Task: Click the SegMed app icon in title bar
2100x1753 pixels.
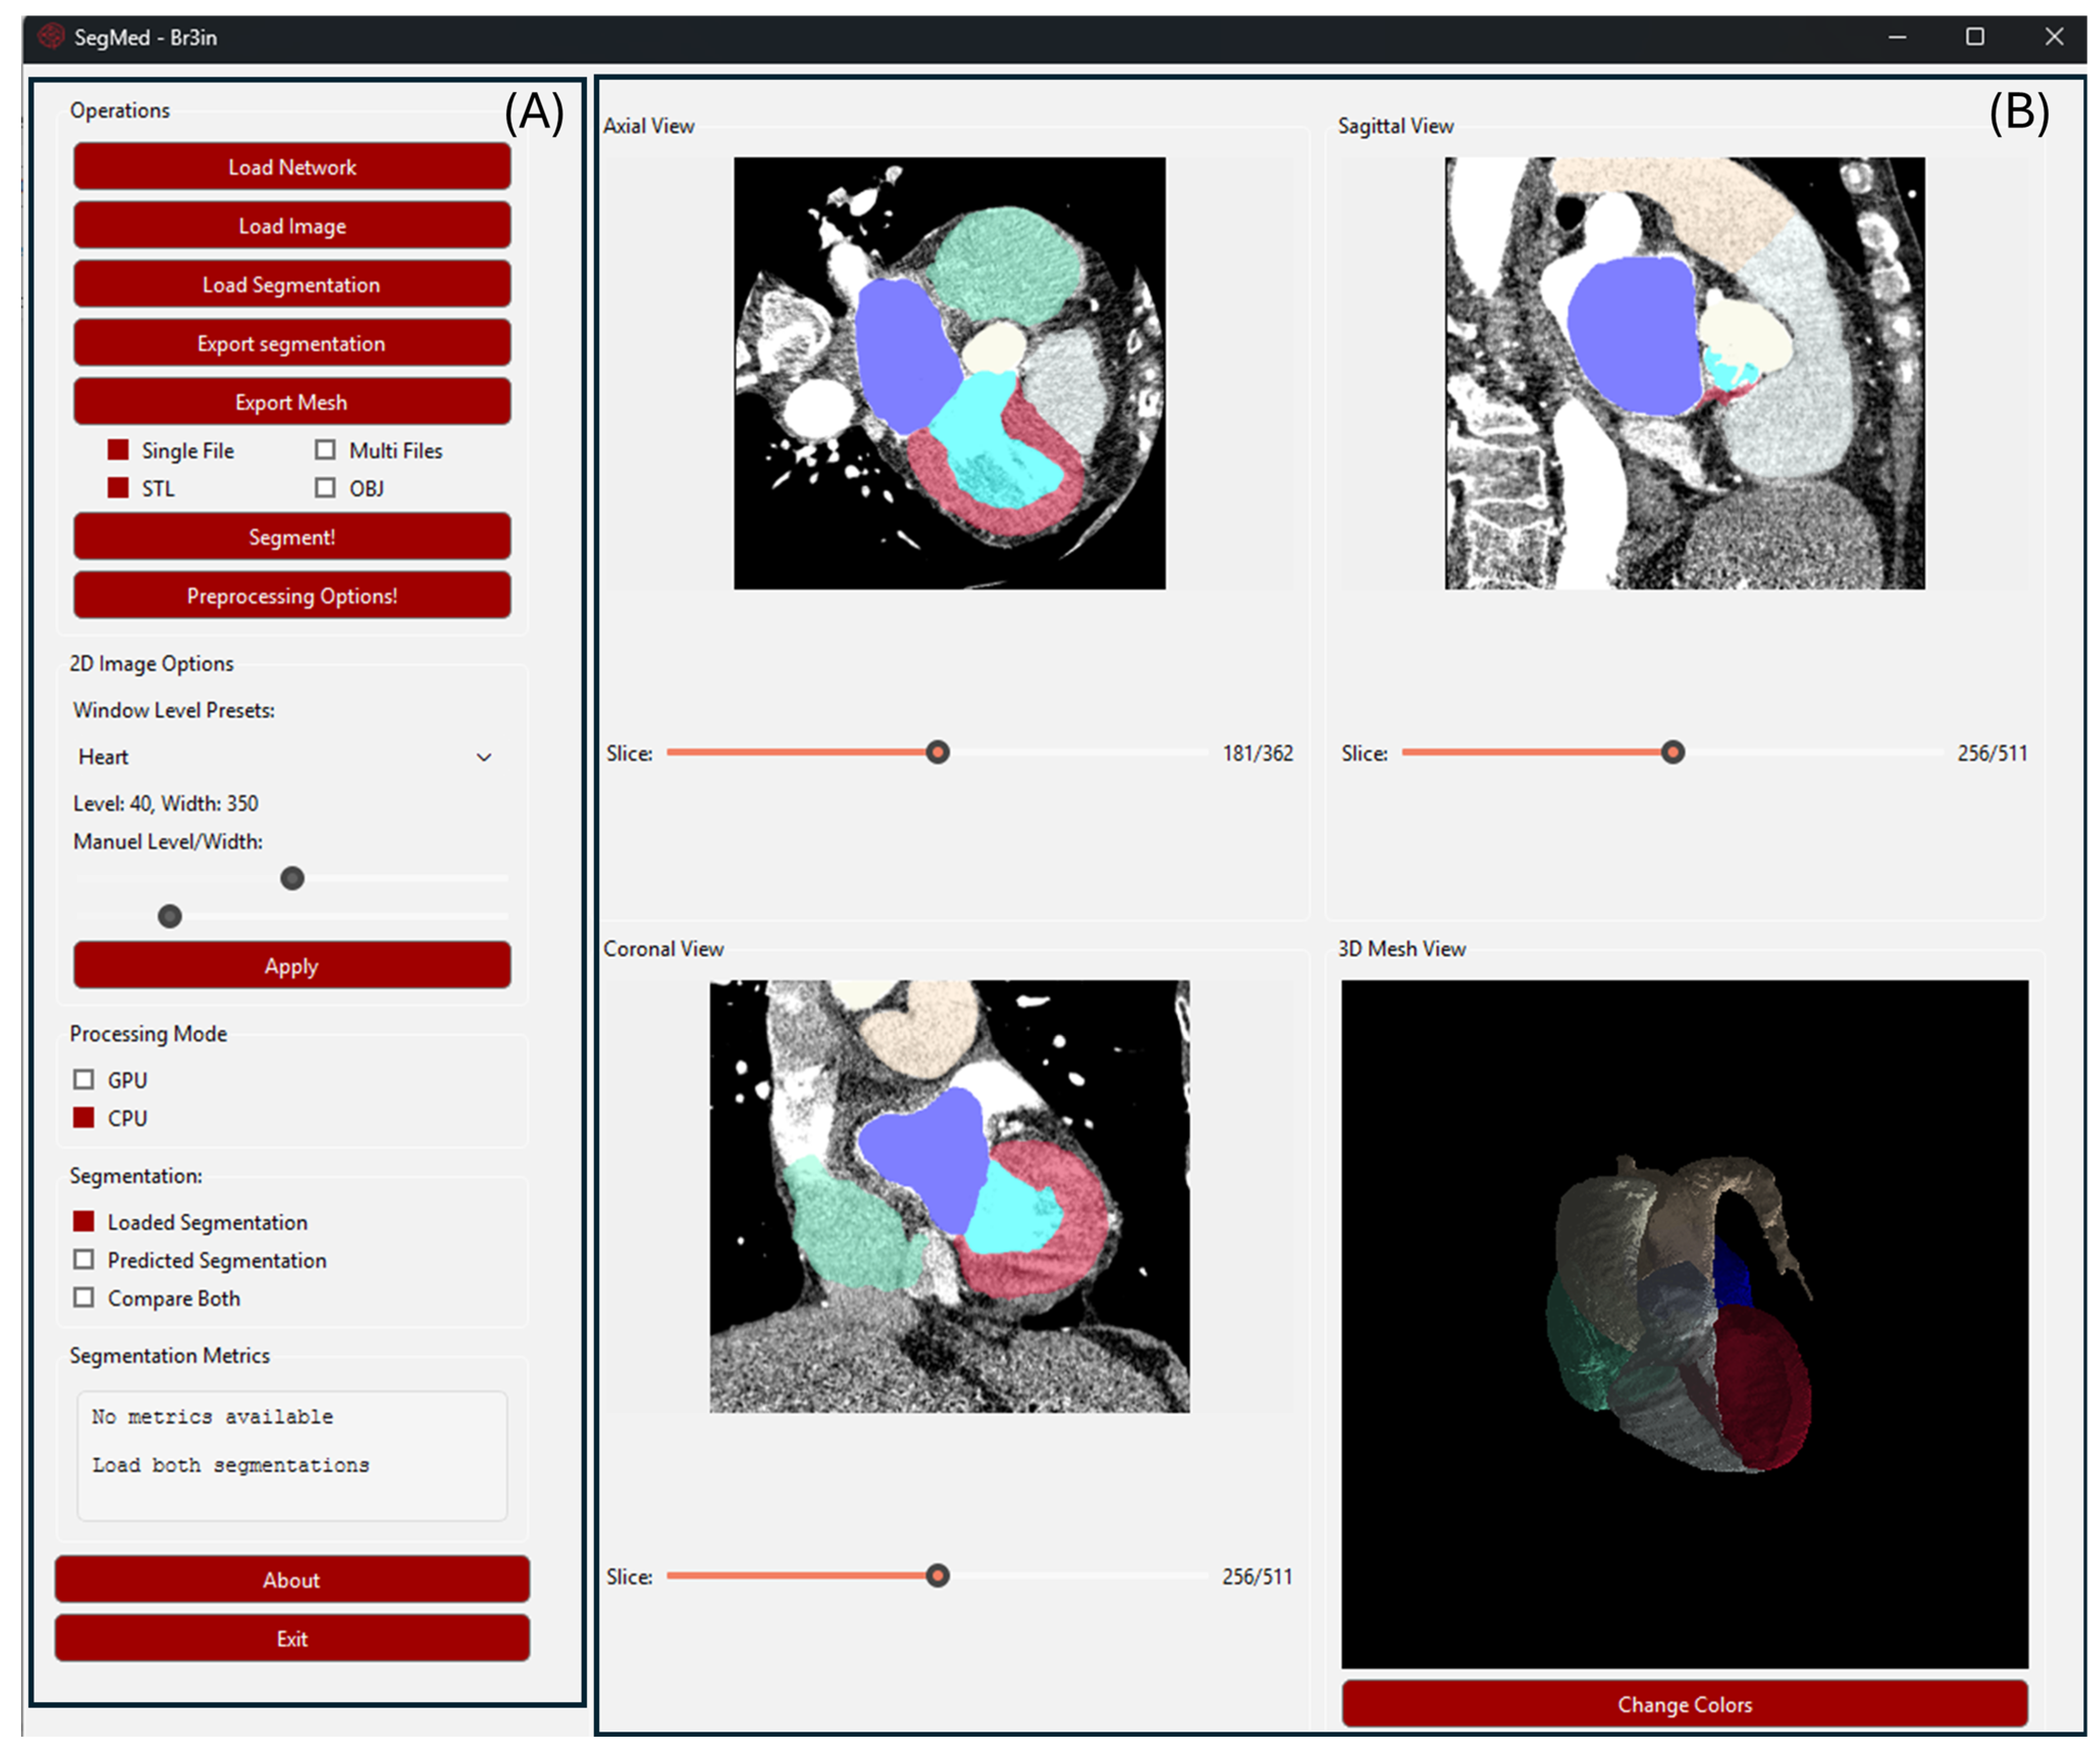Action: [50, 37]
